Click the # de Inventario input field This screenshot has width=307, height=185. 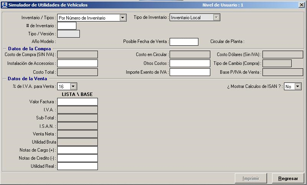67,26
